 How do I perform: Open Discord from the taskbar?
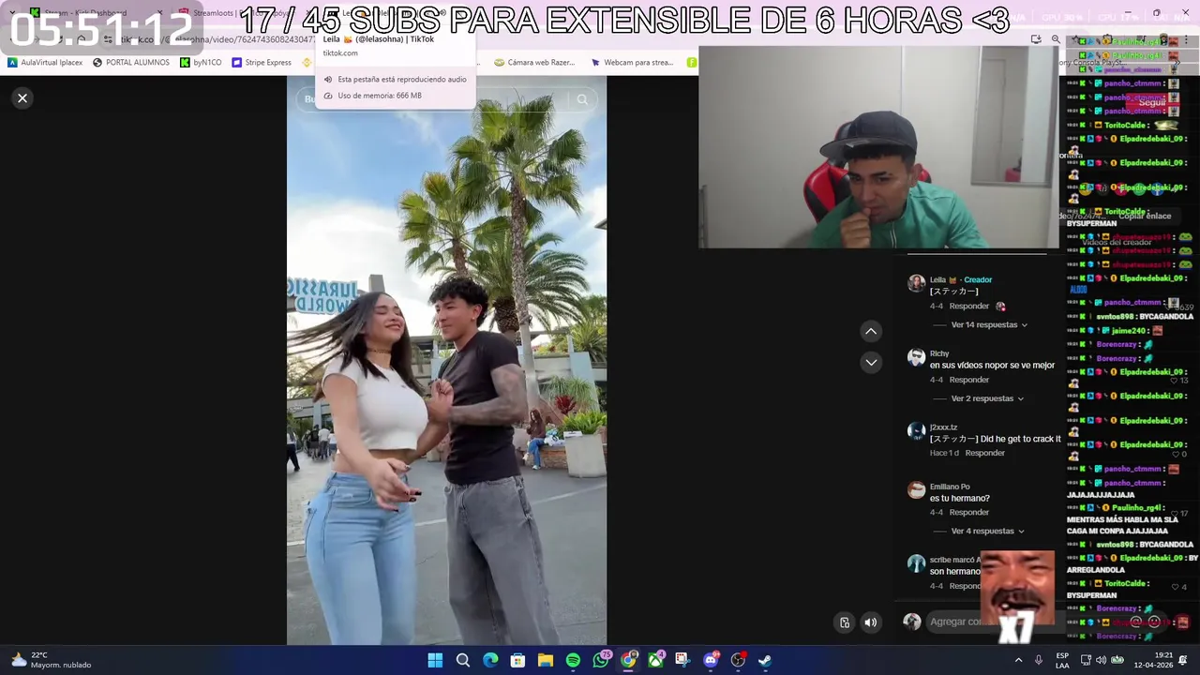711,660
